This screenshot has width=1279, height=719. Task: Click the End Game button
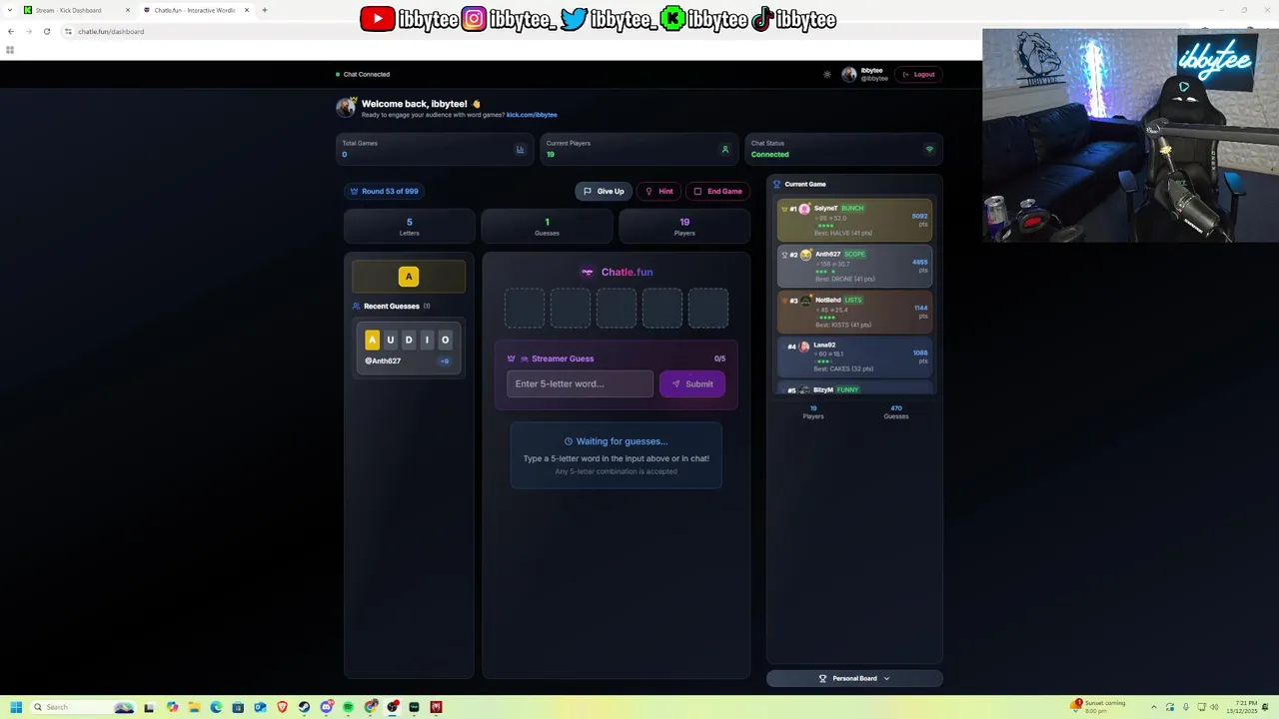point(717,191)
